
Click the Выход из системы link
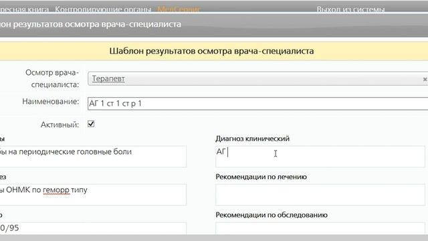point(350,9)
